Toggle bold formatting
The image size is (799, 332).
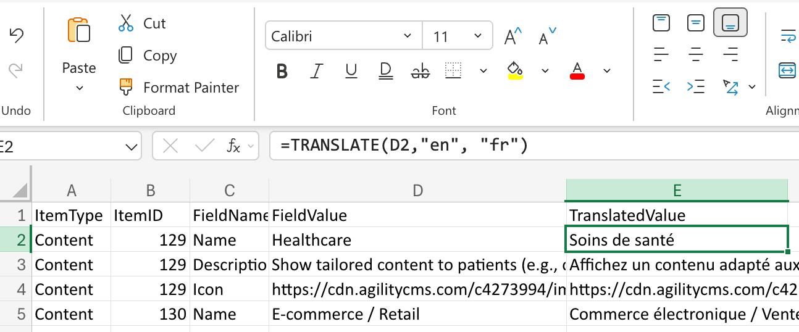tap(282, 71)
